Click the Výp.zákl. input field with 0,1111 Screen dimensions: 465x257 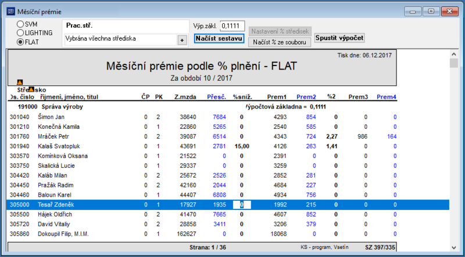[232, 26]
